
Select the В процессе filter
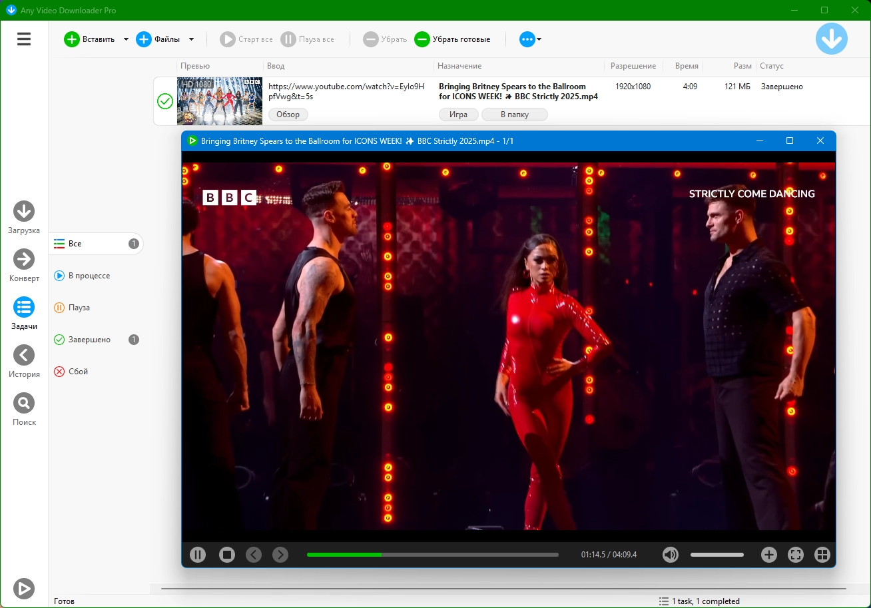pos(89,276)
